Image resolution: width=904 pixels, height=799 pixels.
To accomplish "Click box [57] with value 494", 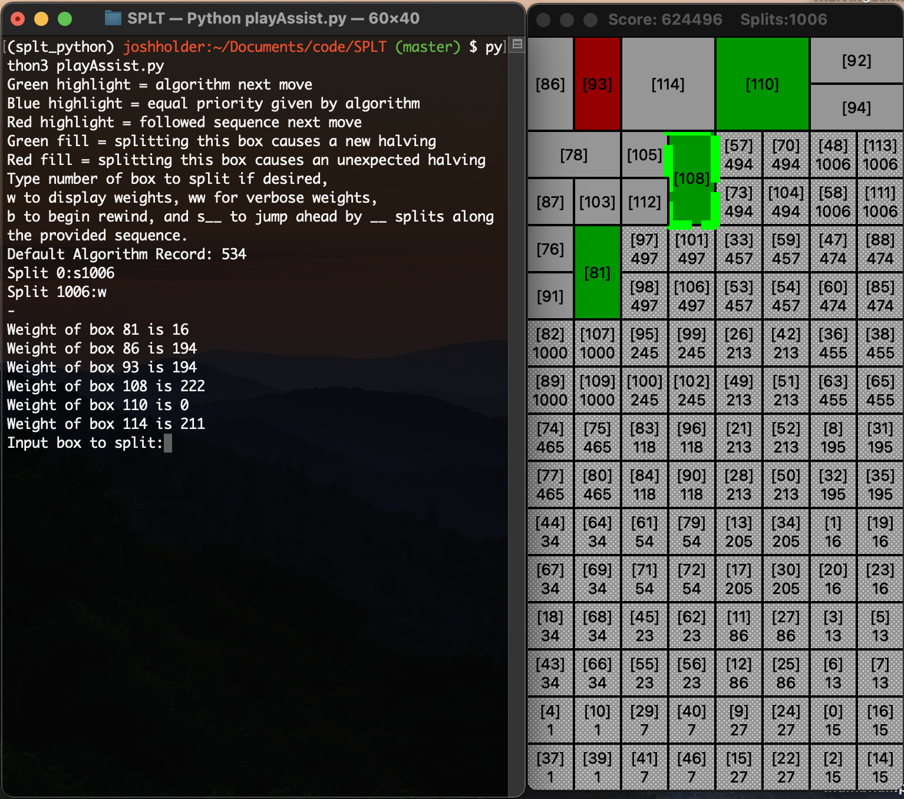I will 739,154.
